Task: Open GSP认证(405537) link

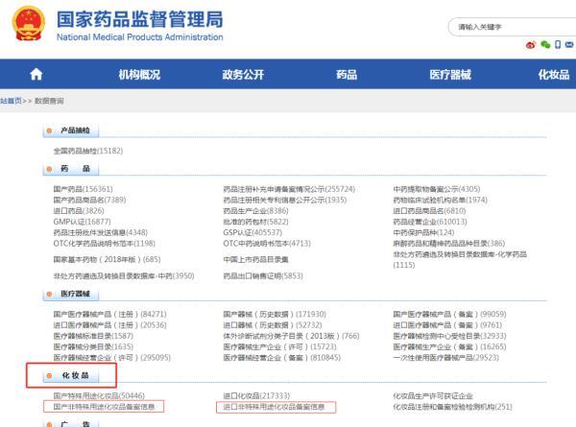Action: [252, 233]
